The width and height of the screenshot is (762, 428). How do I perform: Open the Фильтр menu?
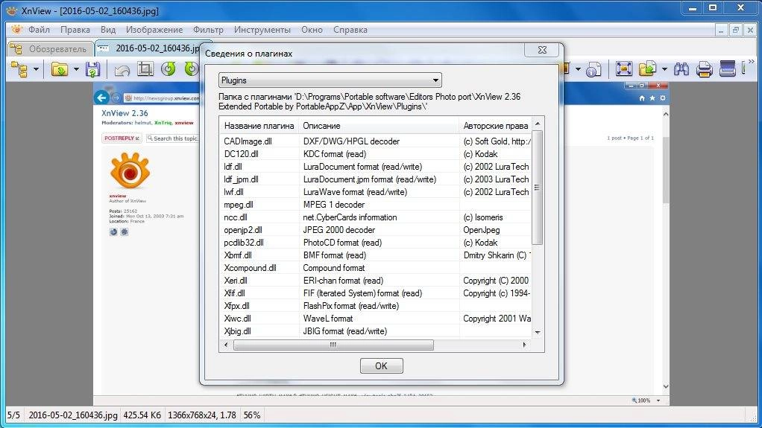(208, 30)
